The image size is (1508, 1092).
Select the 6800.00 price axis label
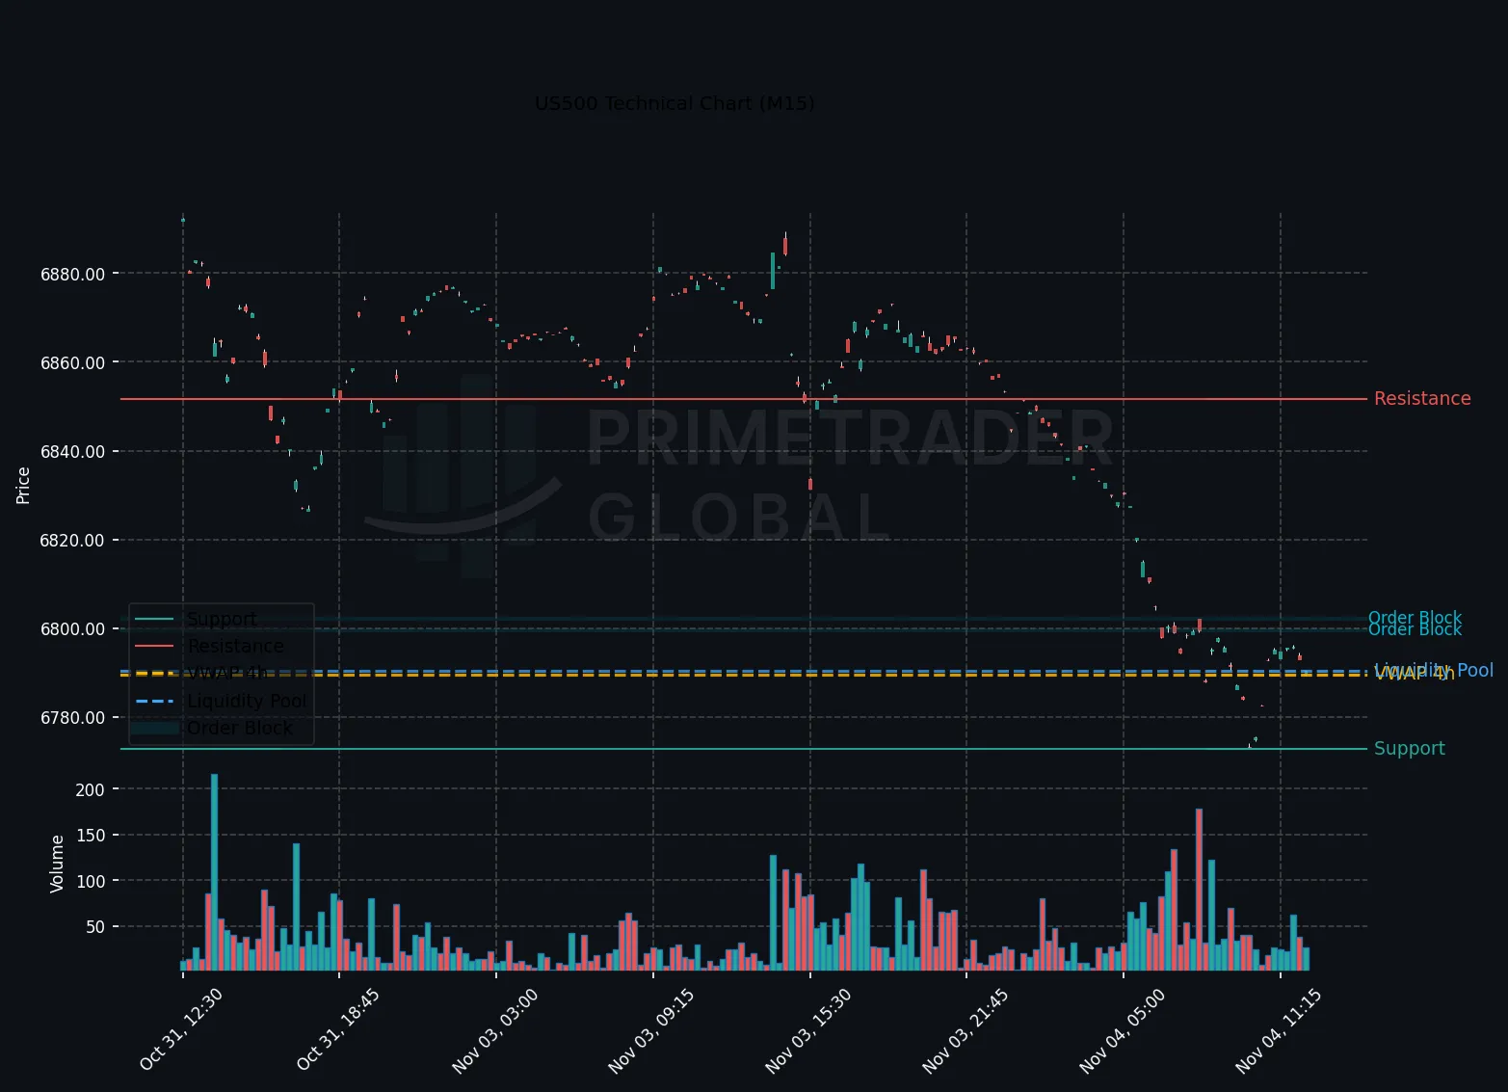click(x=72, y=628)
